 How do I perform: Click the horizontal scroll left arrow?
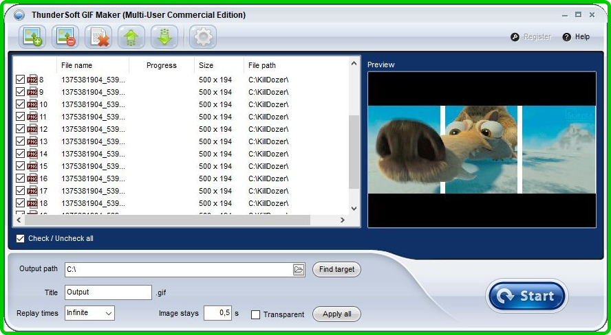(x=19, y=220)
